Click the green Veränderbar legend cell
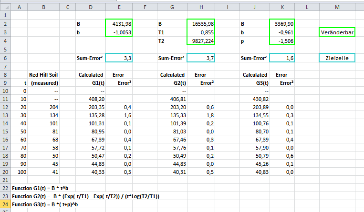This screenshot has width=364, height=212. click(337, 32)
